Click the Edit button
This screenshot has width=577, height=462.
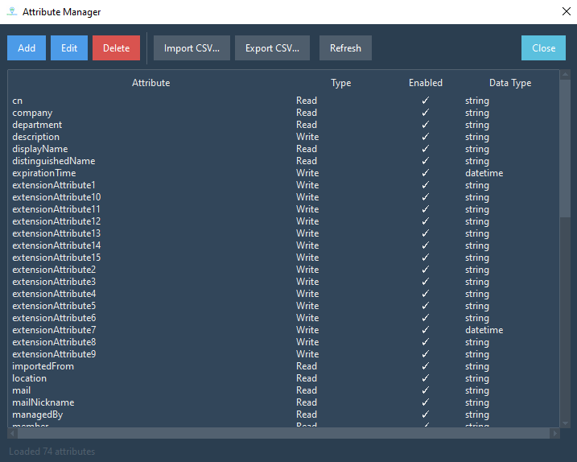69,48
